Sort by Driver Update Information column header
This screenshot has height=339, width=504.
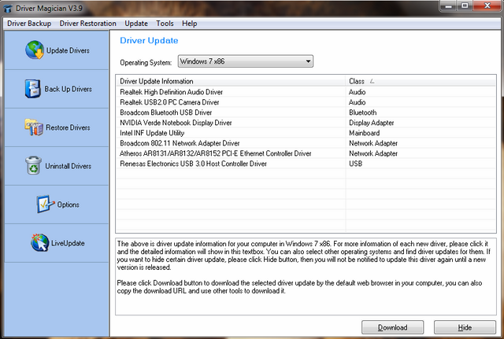tap(231, 81)
